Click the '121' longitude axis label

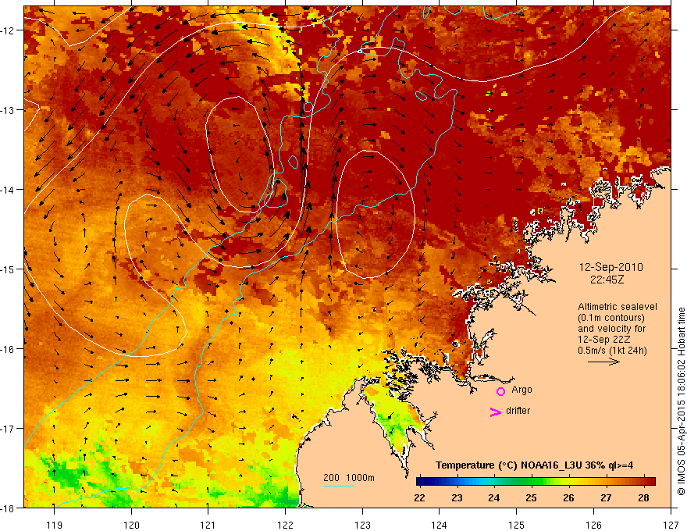[208, 525]
